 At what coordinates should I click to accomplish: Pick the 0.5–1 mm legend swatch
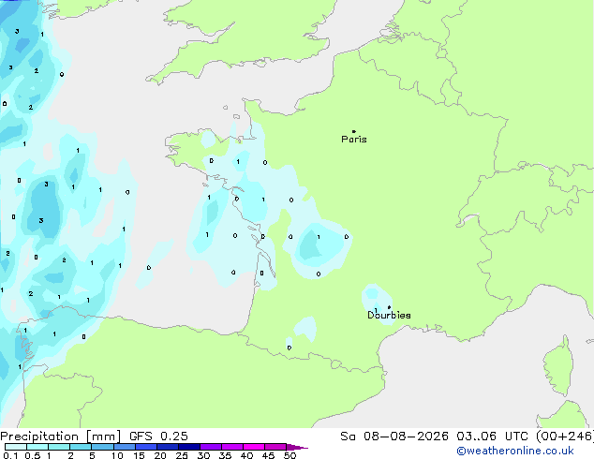[37, 447]
